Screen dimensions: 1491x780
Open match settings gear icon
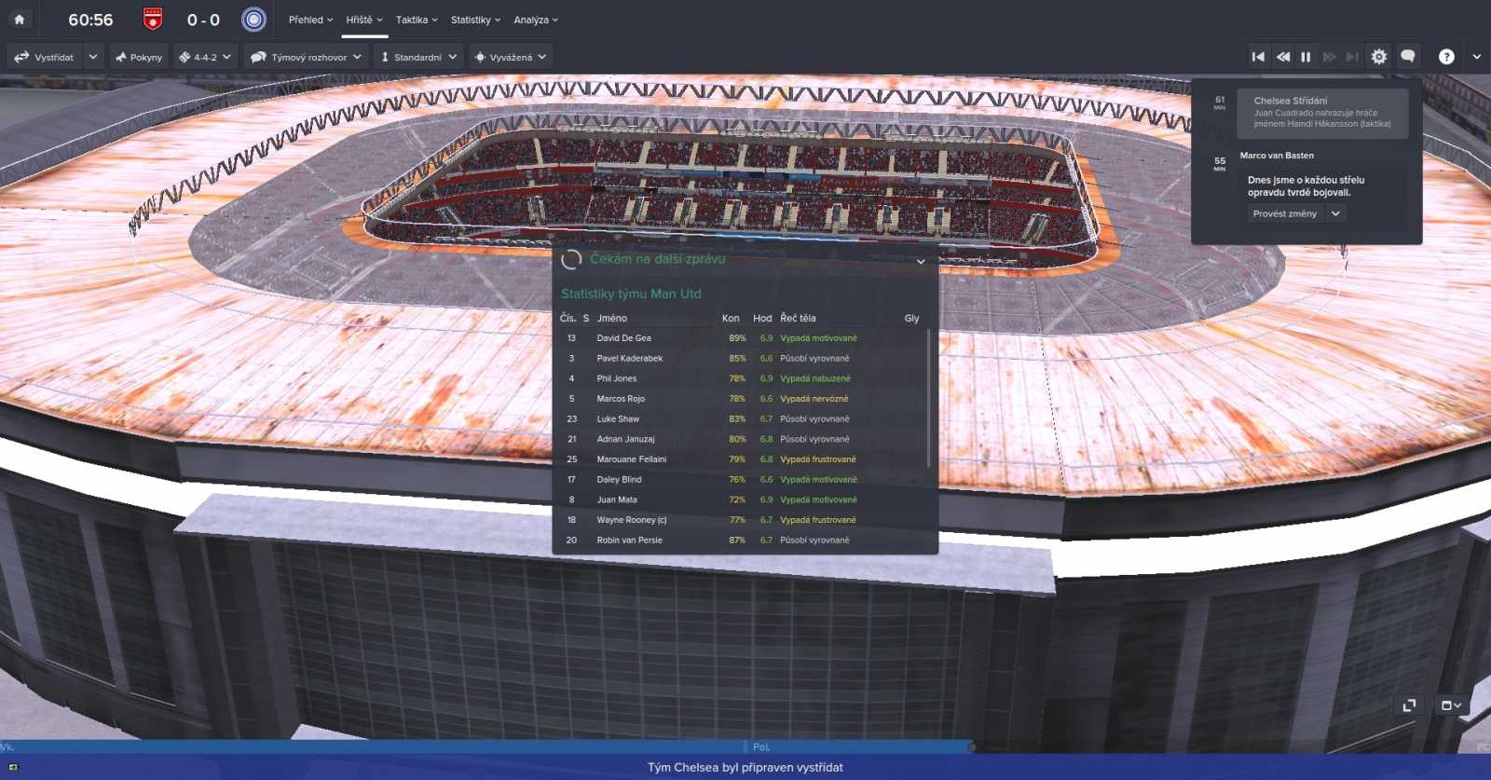[x=1379, y=57]
